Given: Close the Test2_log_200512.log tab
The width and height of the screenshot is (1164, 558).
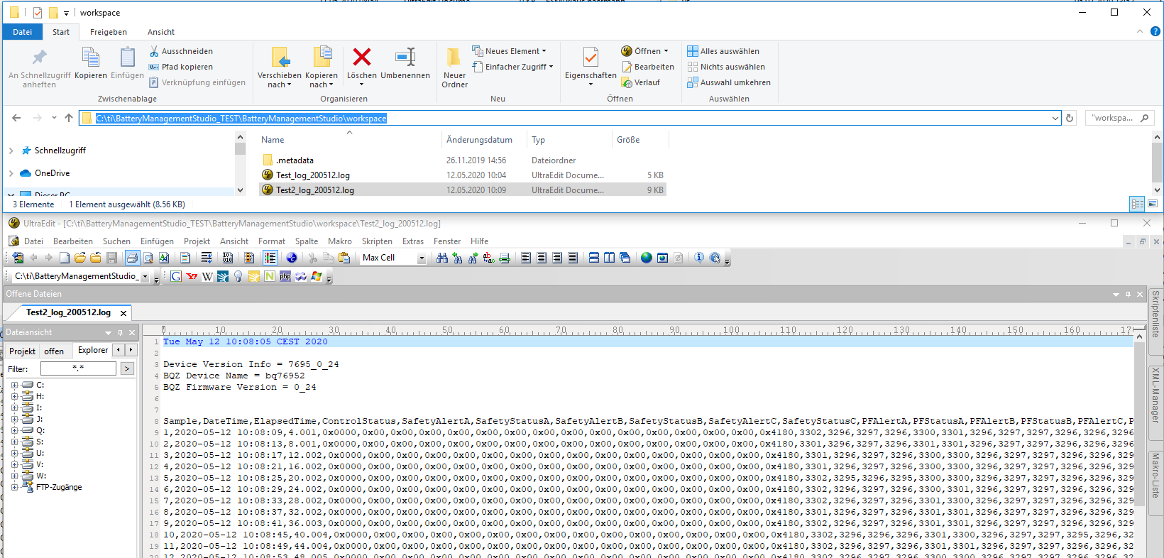Looking at the screenshot, I should [x=123, y=313].
